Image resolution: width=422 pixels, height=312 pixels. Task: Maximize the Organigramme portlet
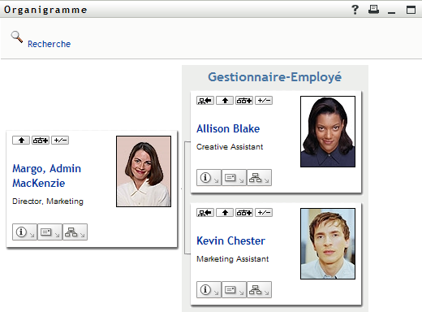click(x=411, y=10)
